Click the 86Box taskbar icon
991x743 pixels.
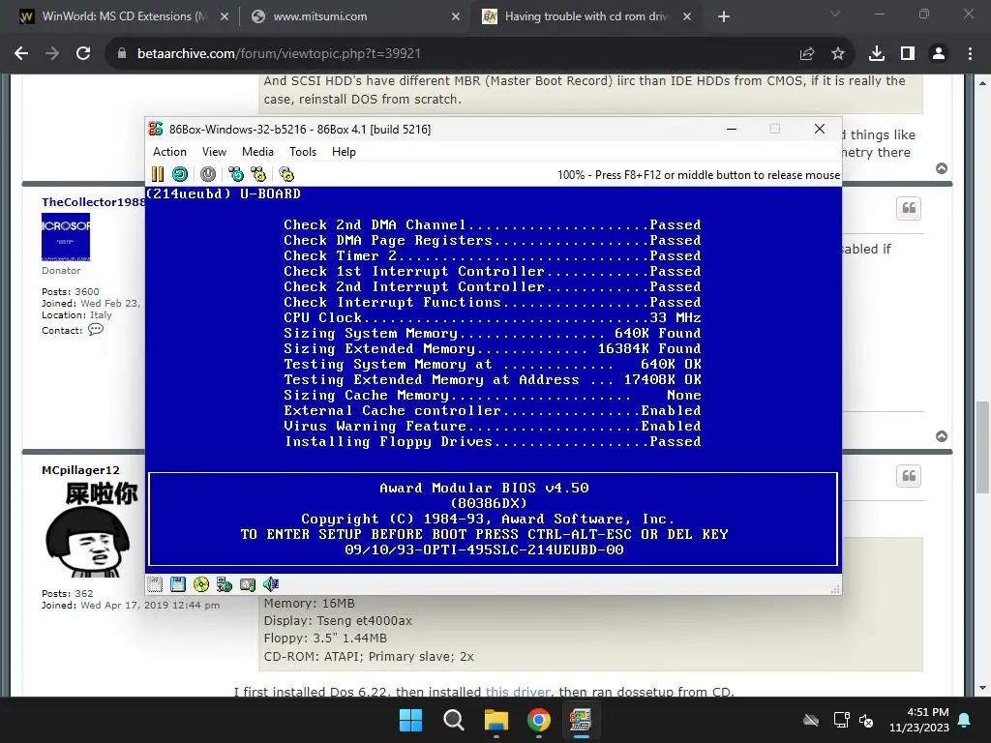point(581,720)
